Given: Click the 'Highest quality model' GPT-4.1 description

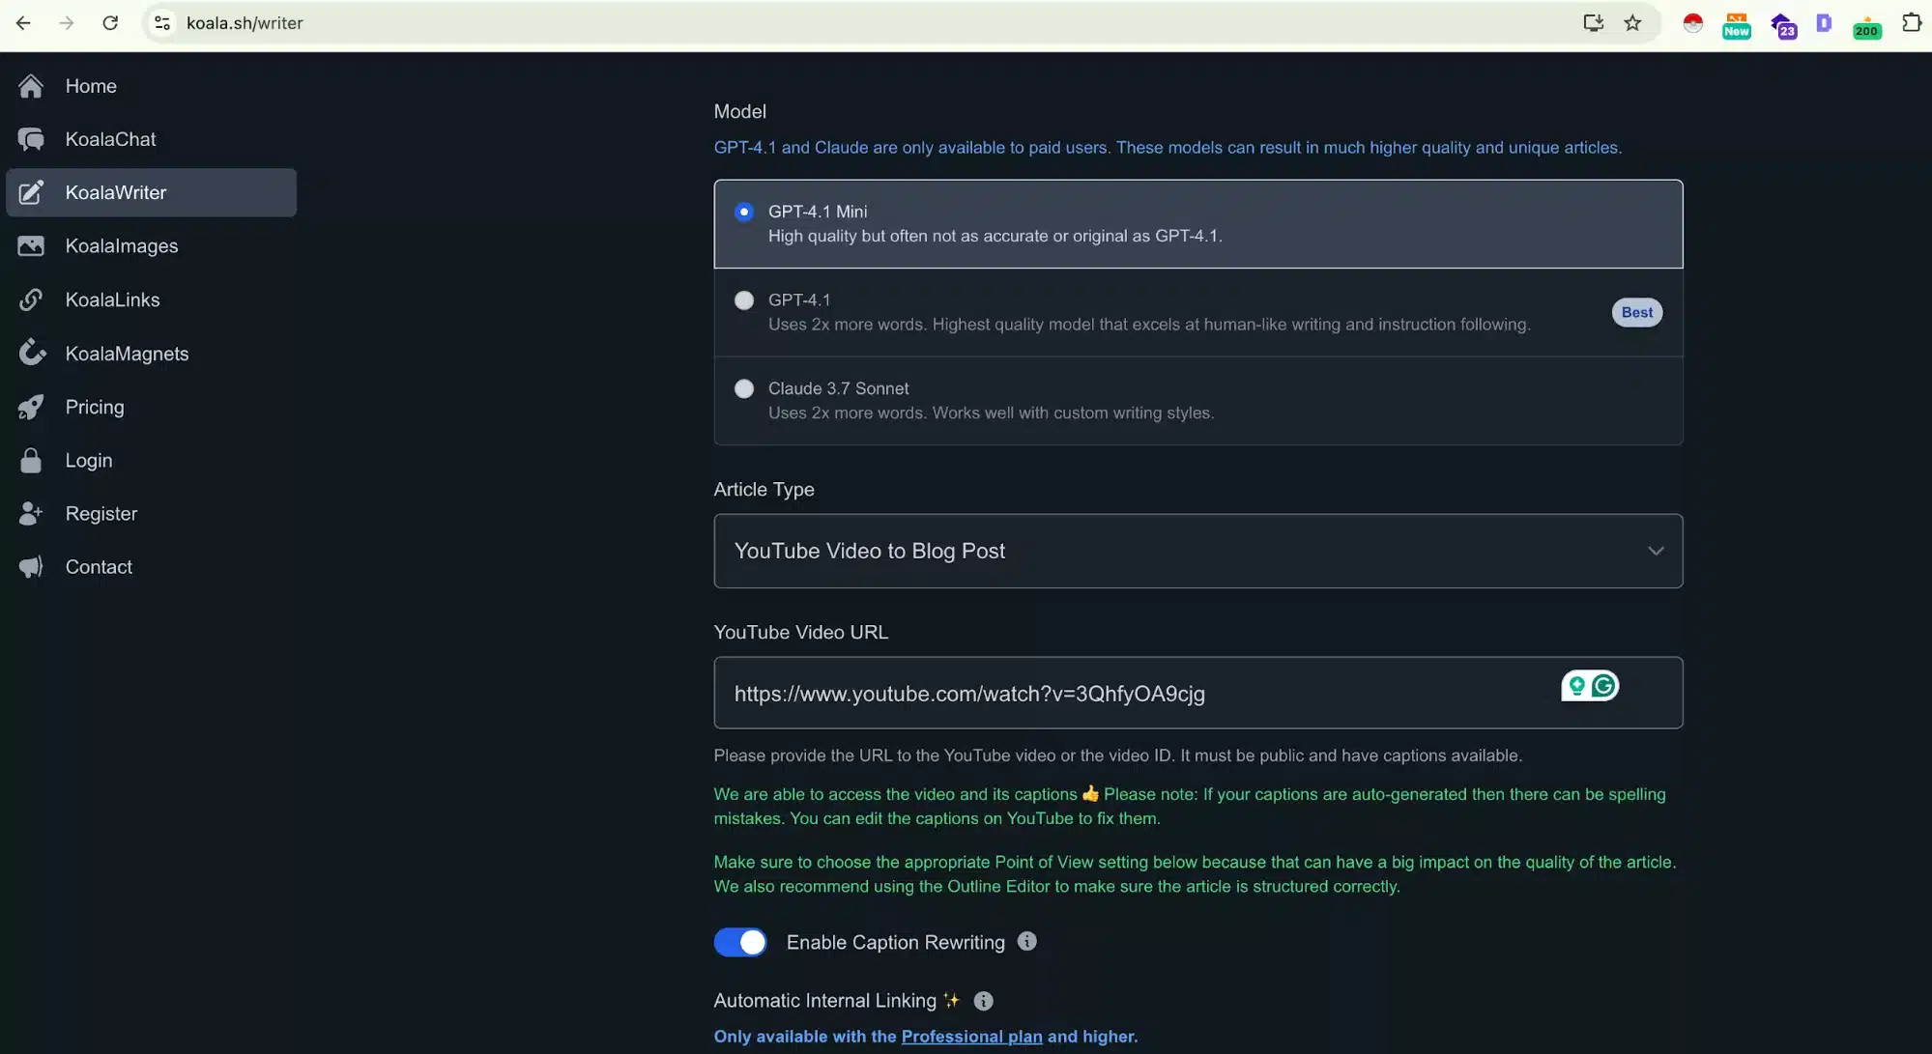Looking at the screenshot, I should pos(1149,325).
